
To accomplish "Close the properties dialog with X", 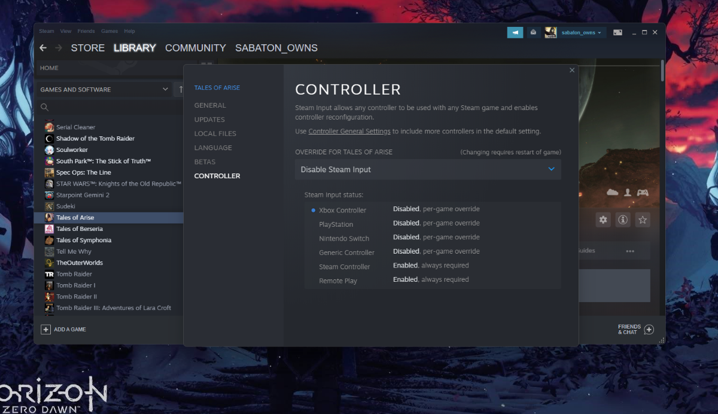I will (x=572, y=70).
